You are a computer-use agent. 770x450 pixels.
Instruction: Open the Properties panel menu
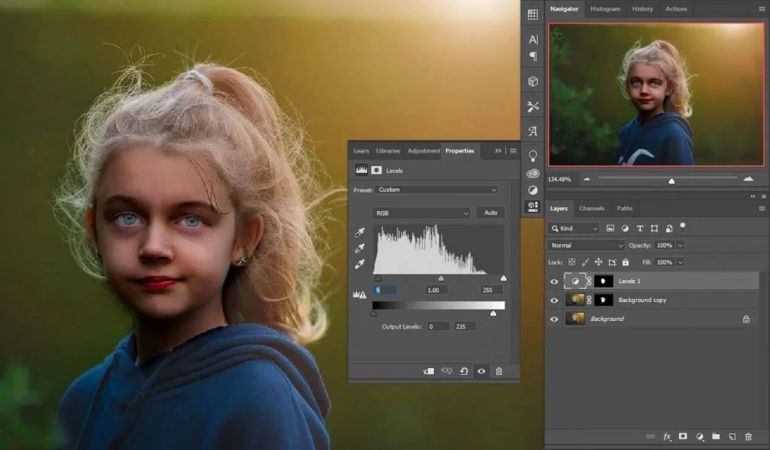point(513,151)
